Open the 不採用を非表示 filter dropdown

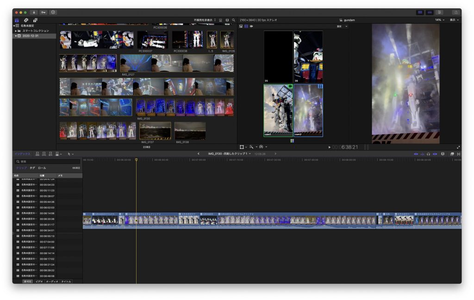click(x=205, y=20)
